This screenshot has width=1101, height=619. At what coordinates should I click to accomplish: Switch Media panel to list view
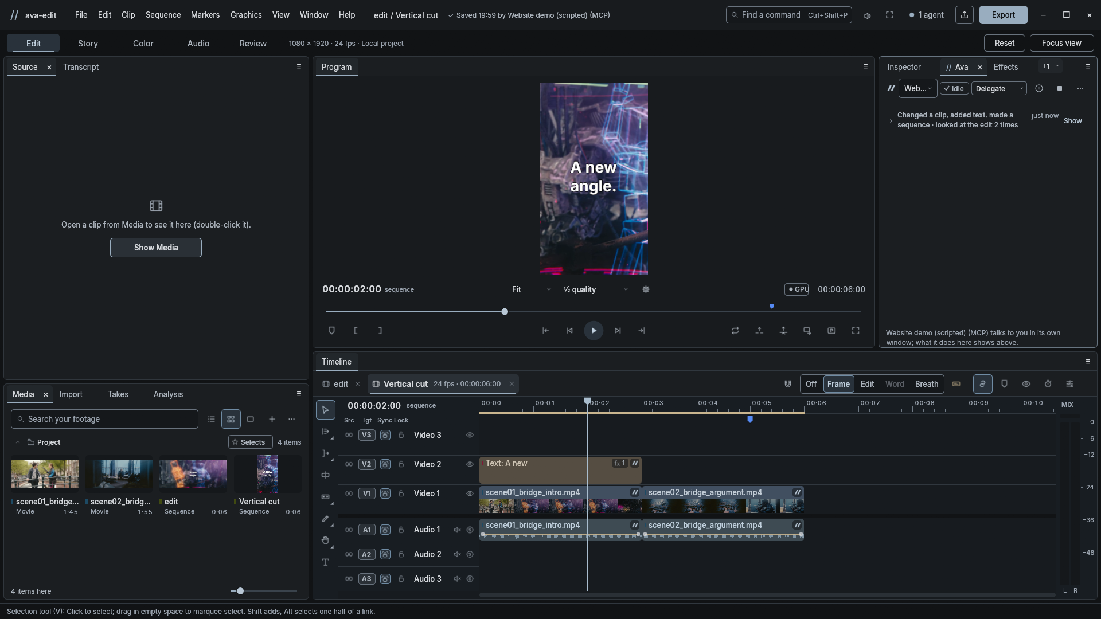click(x=211, y=419)
